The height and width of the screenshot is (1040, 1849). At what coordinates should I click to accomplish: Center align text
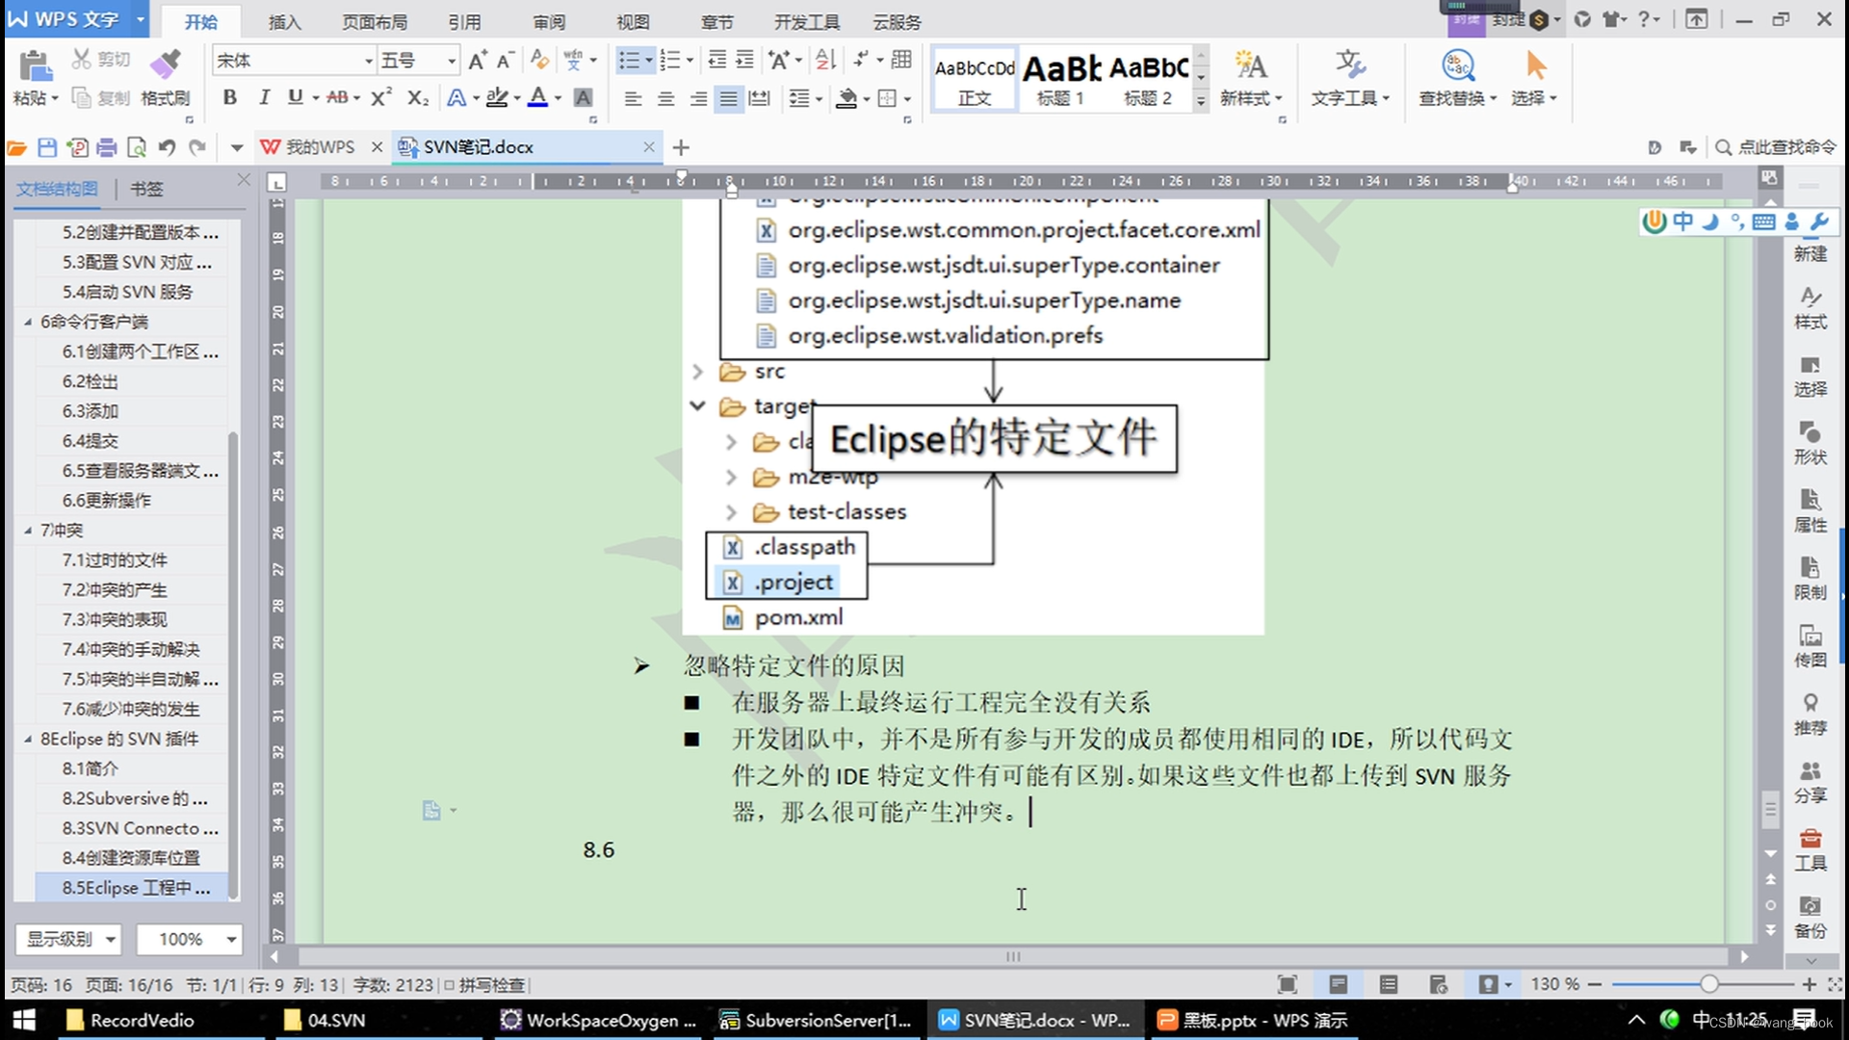click(x=665, y=98)
